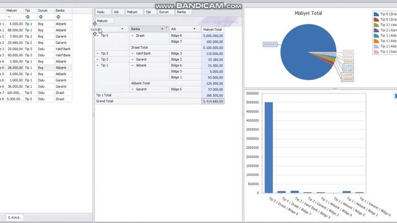This screenshot has width=397, height=223.
Task: Select Tip 1 Total value 166.500,00
Action: coord(213,95)
